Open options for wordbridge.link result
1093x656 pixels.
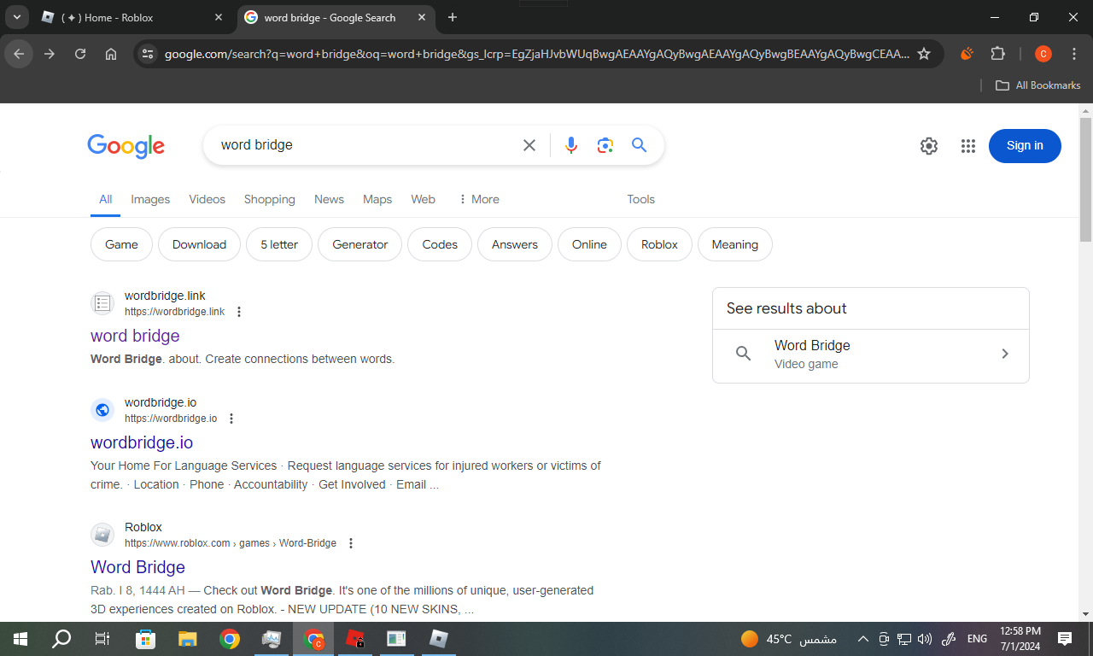pos(239,312)
